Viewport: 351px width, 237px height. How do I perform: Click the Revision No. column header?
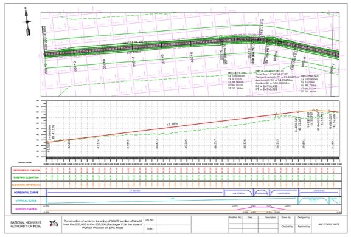click(x=235, y=218)
